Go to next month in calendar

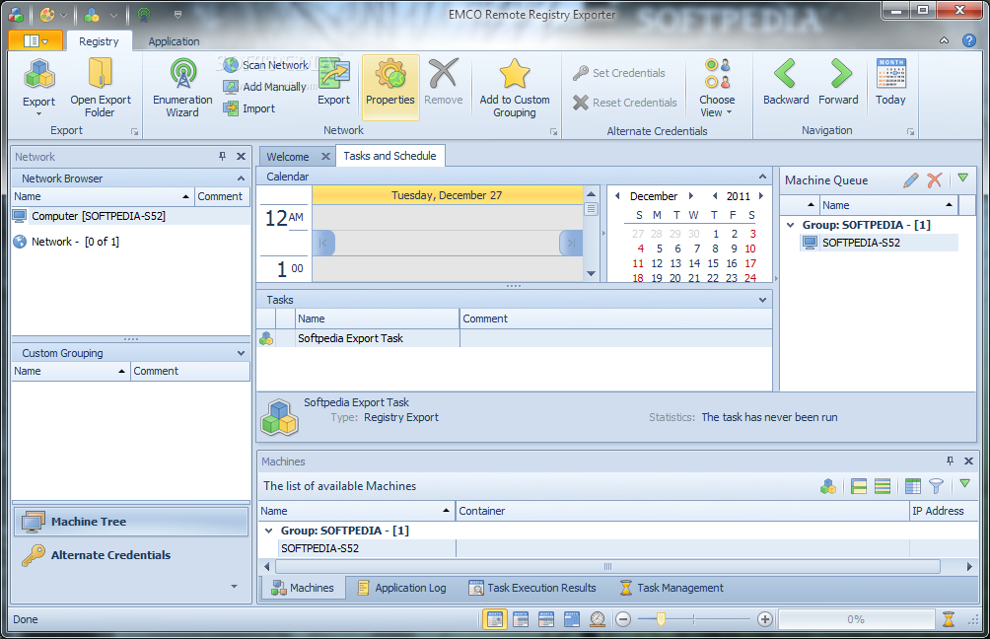(x=691, y=195)
